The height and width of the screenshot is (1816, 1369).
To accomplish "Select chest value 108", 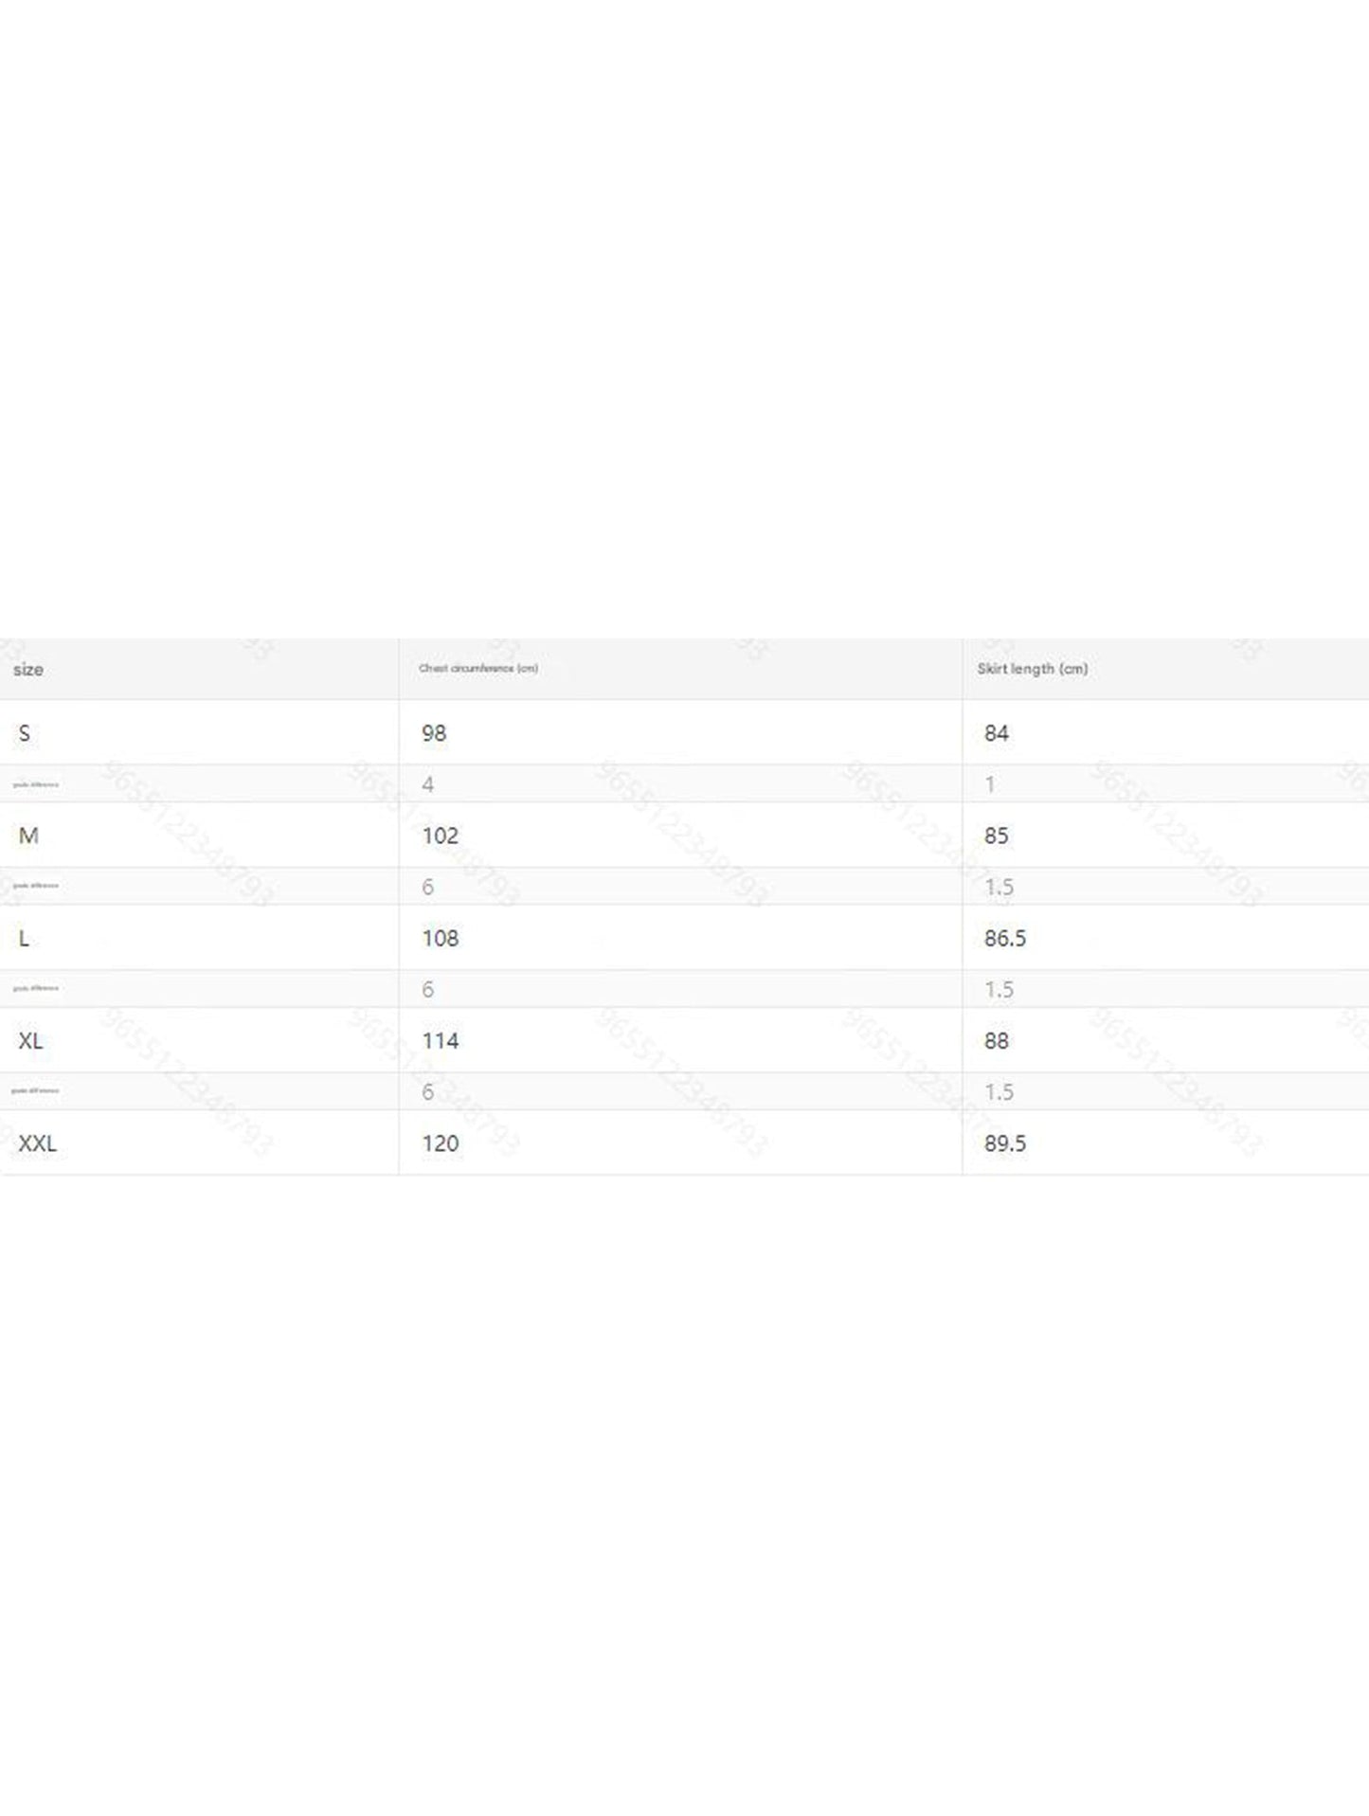I will (x=441, y=938).
